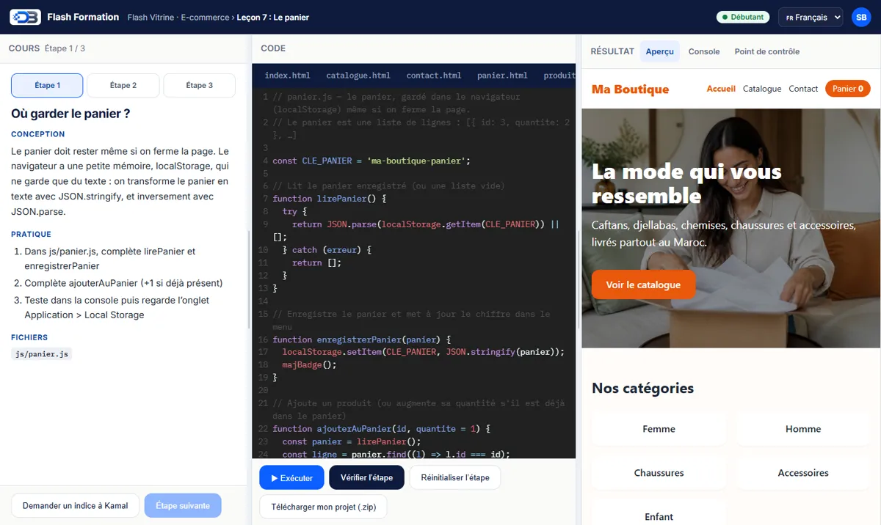Click Vérifier l'étape button
The image size is (881, 525).
coord(366,477)
